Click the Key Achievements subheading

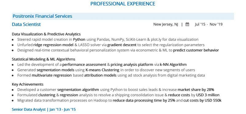28,85
